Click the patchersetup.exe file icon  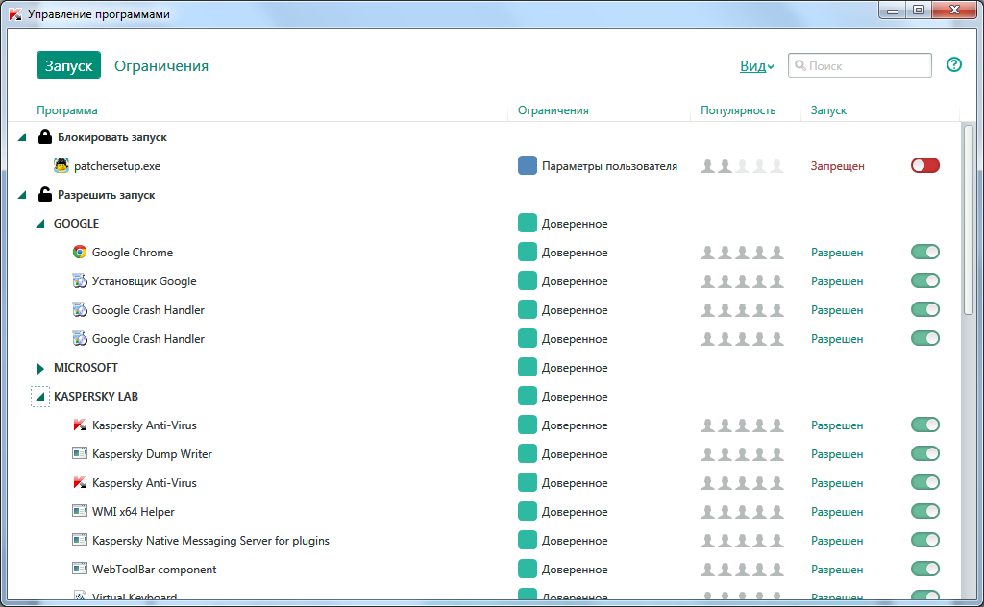tap(61, 165)
